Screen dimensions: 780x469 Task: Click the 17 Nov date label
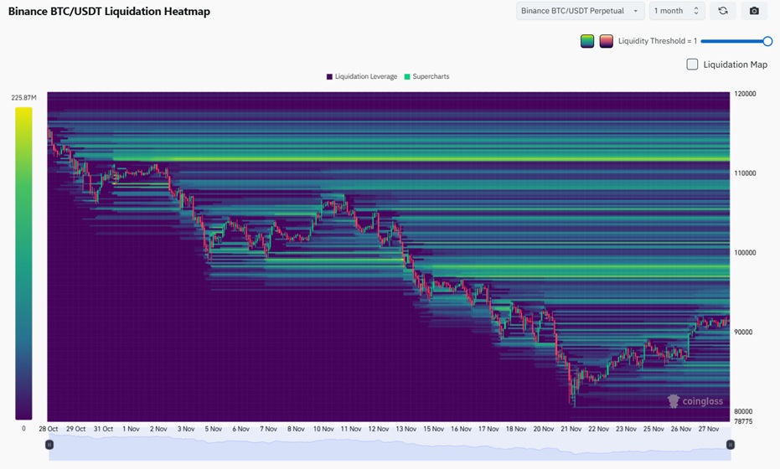[x=488, y=429]
